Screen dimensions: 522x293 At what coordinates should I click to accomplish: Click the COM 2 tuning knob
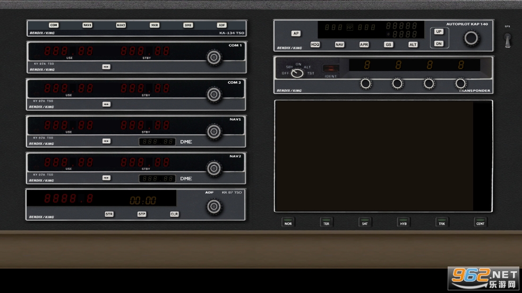point(214,95)
